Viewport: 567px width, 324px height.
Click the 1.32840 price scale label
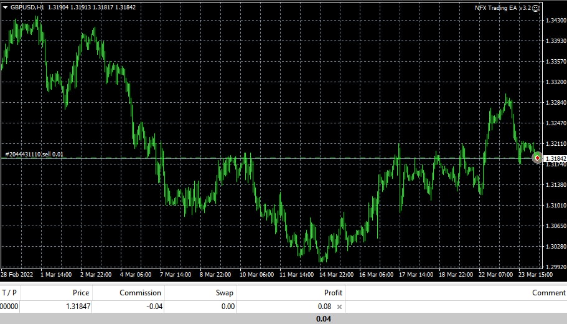pos(556,102)
